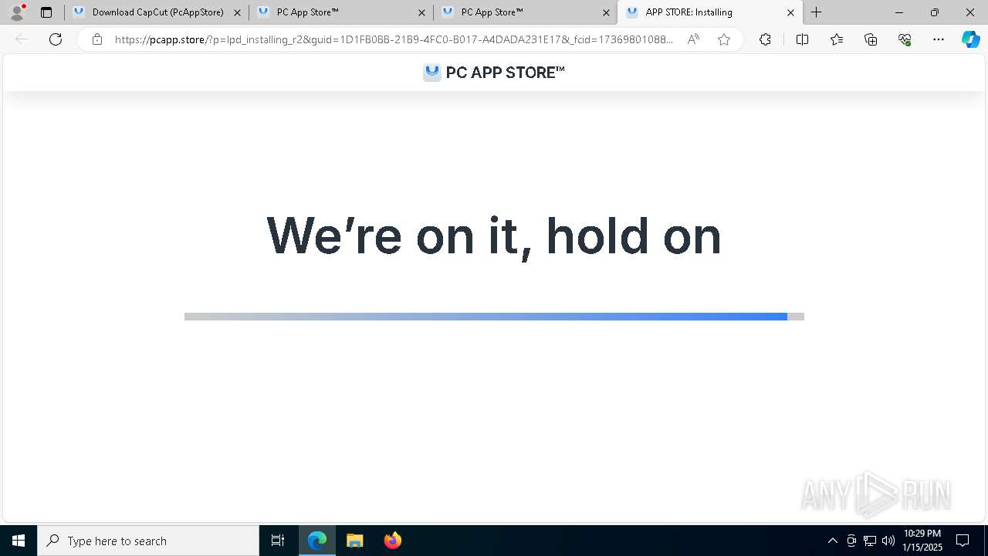The height and width of the screenshot is (556, 988).
Task: Open the tab actions menu icon
Action: (x=46, y=12)
